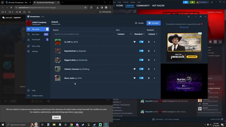Open the Standard sort direction dropdown
This screenshot has height=127, width=226.
[x=139, y=34]
